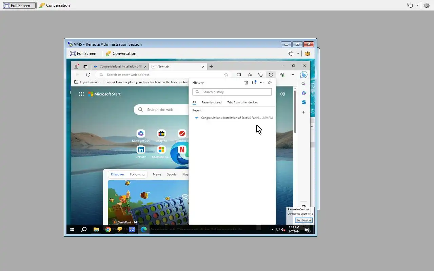Select the All history tab
The width and height of the screenshot is (434, 271).
194,102
